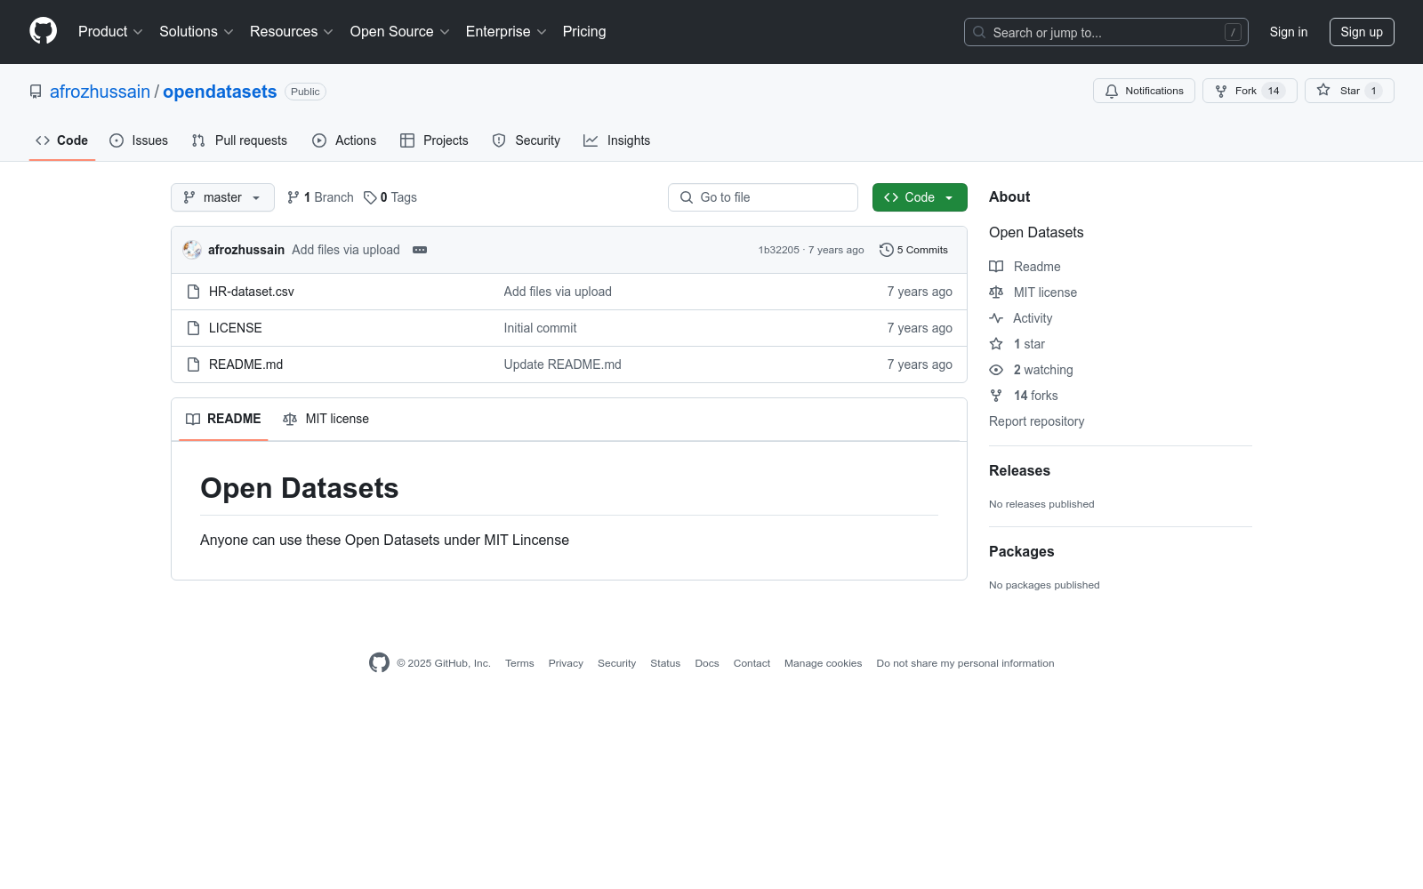Click the scales icon beside MIT license in About
The image size is (1423, 889).
pyautogui.click(x=996, y=292)
